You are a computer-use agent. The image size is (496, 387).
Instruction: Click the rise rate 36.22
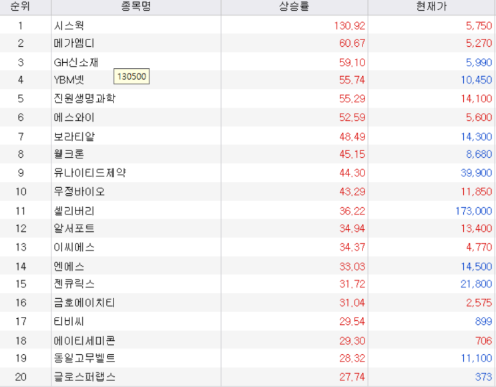click(x=352, y=211)
